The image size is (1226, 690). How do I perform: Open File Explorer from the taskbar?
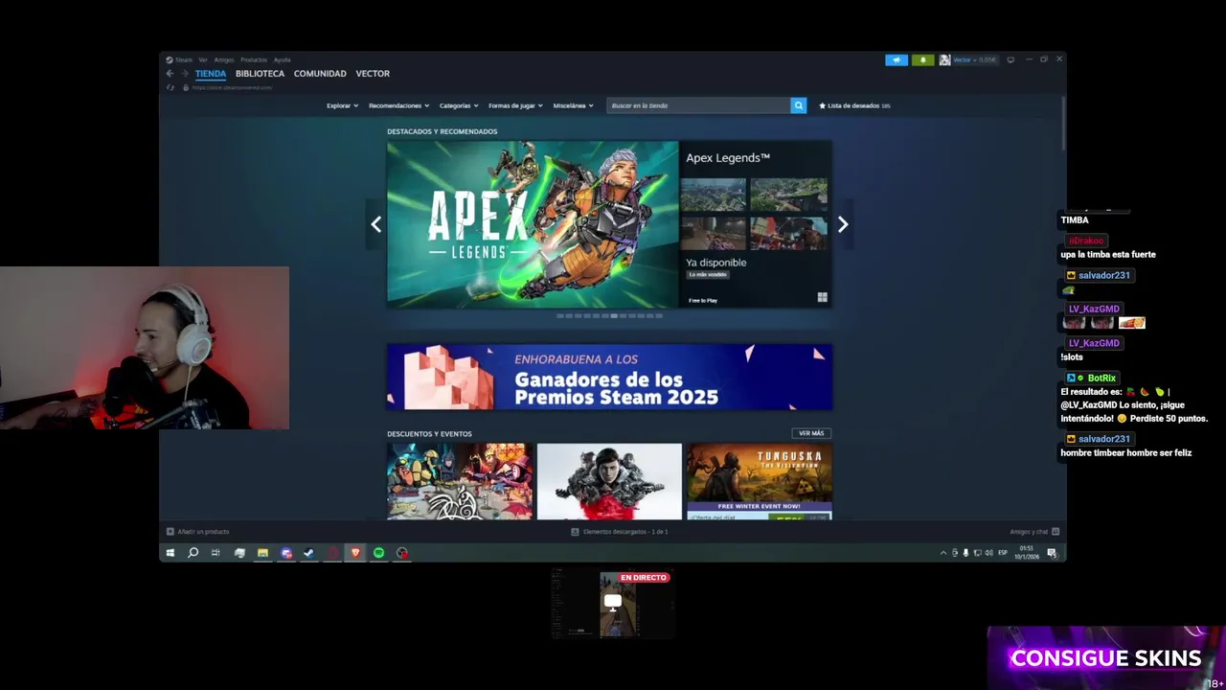262,553
